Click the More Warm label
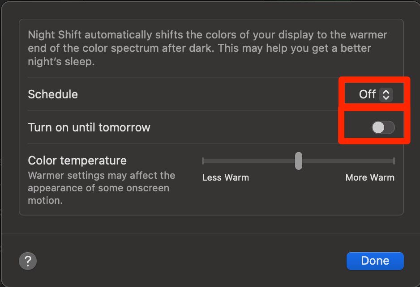This screenshot has height=287, width=420. pyautogui.click(x=370, y=177)
